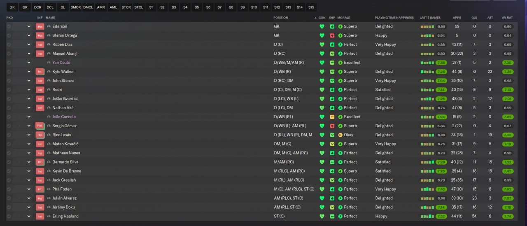Toggle picked checkbox for Rodri
This screenshot has height=226, width=527.
point(9,90)
